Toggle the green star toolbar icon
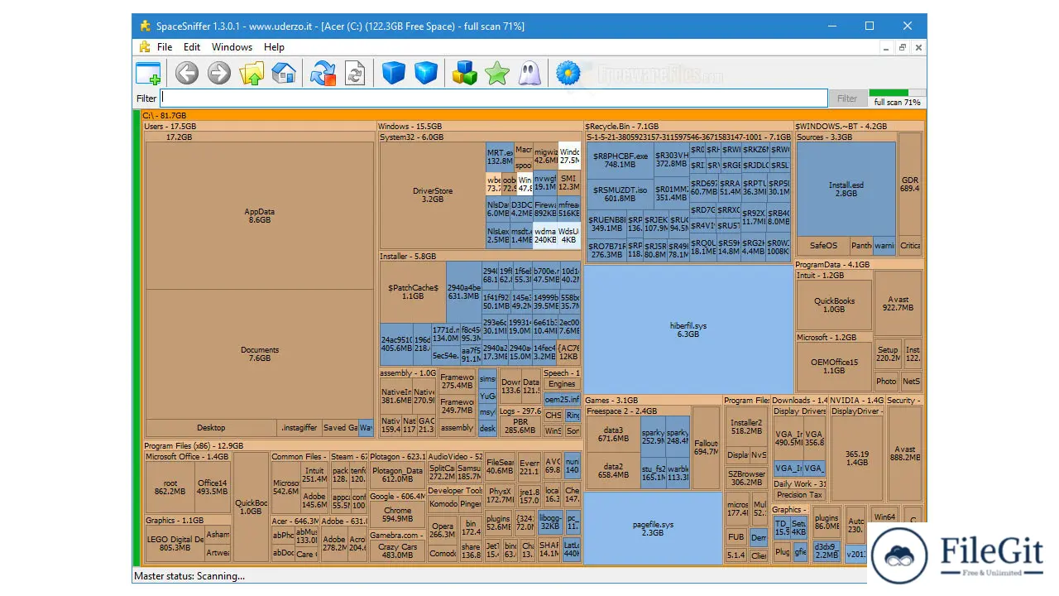 pyautogui.click(x=497, y=73)
